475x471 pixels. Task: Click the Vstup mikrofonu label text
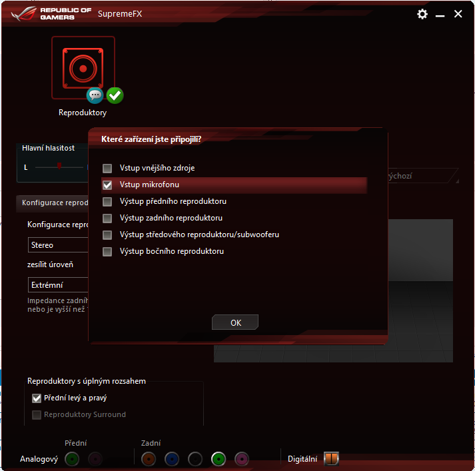pyautogui.click(x=149, y=185)
